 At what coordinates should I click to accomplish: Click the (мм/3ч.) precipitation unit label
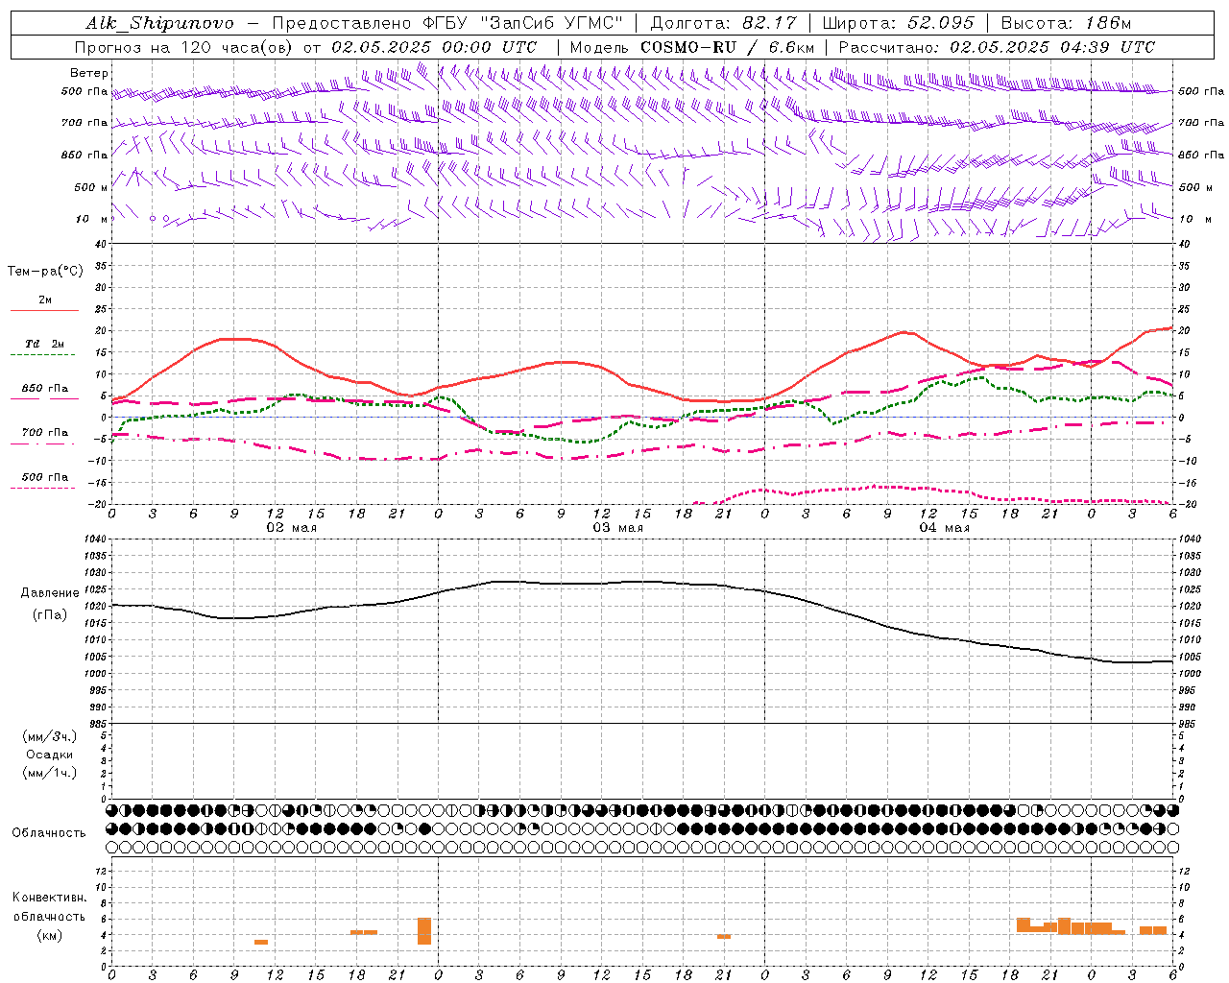pos(50,736)
